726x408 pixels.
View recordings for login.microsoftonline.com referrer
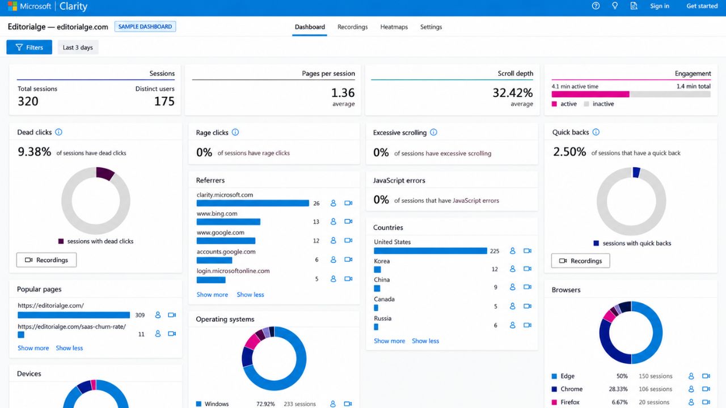pos(348,279)
